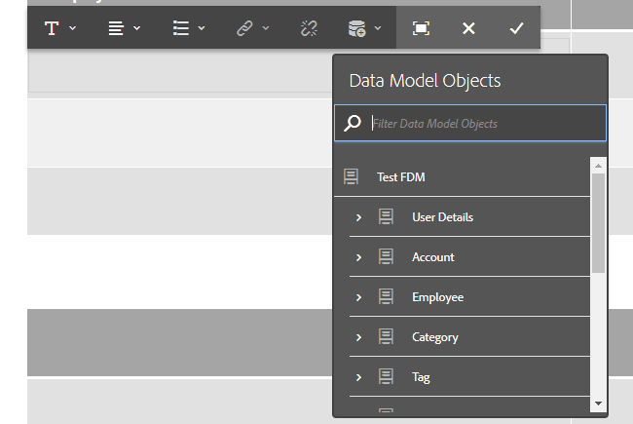Click the scrollbar up arrow in list
Image resolution: width=633 pixels, height=424 pixels.
click(x=598, y=164)
